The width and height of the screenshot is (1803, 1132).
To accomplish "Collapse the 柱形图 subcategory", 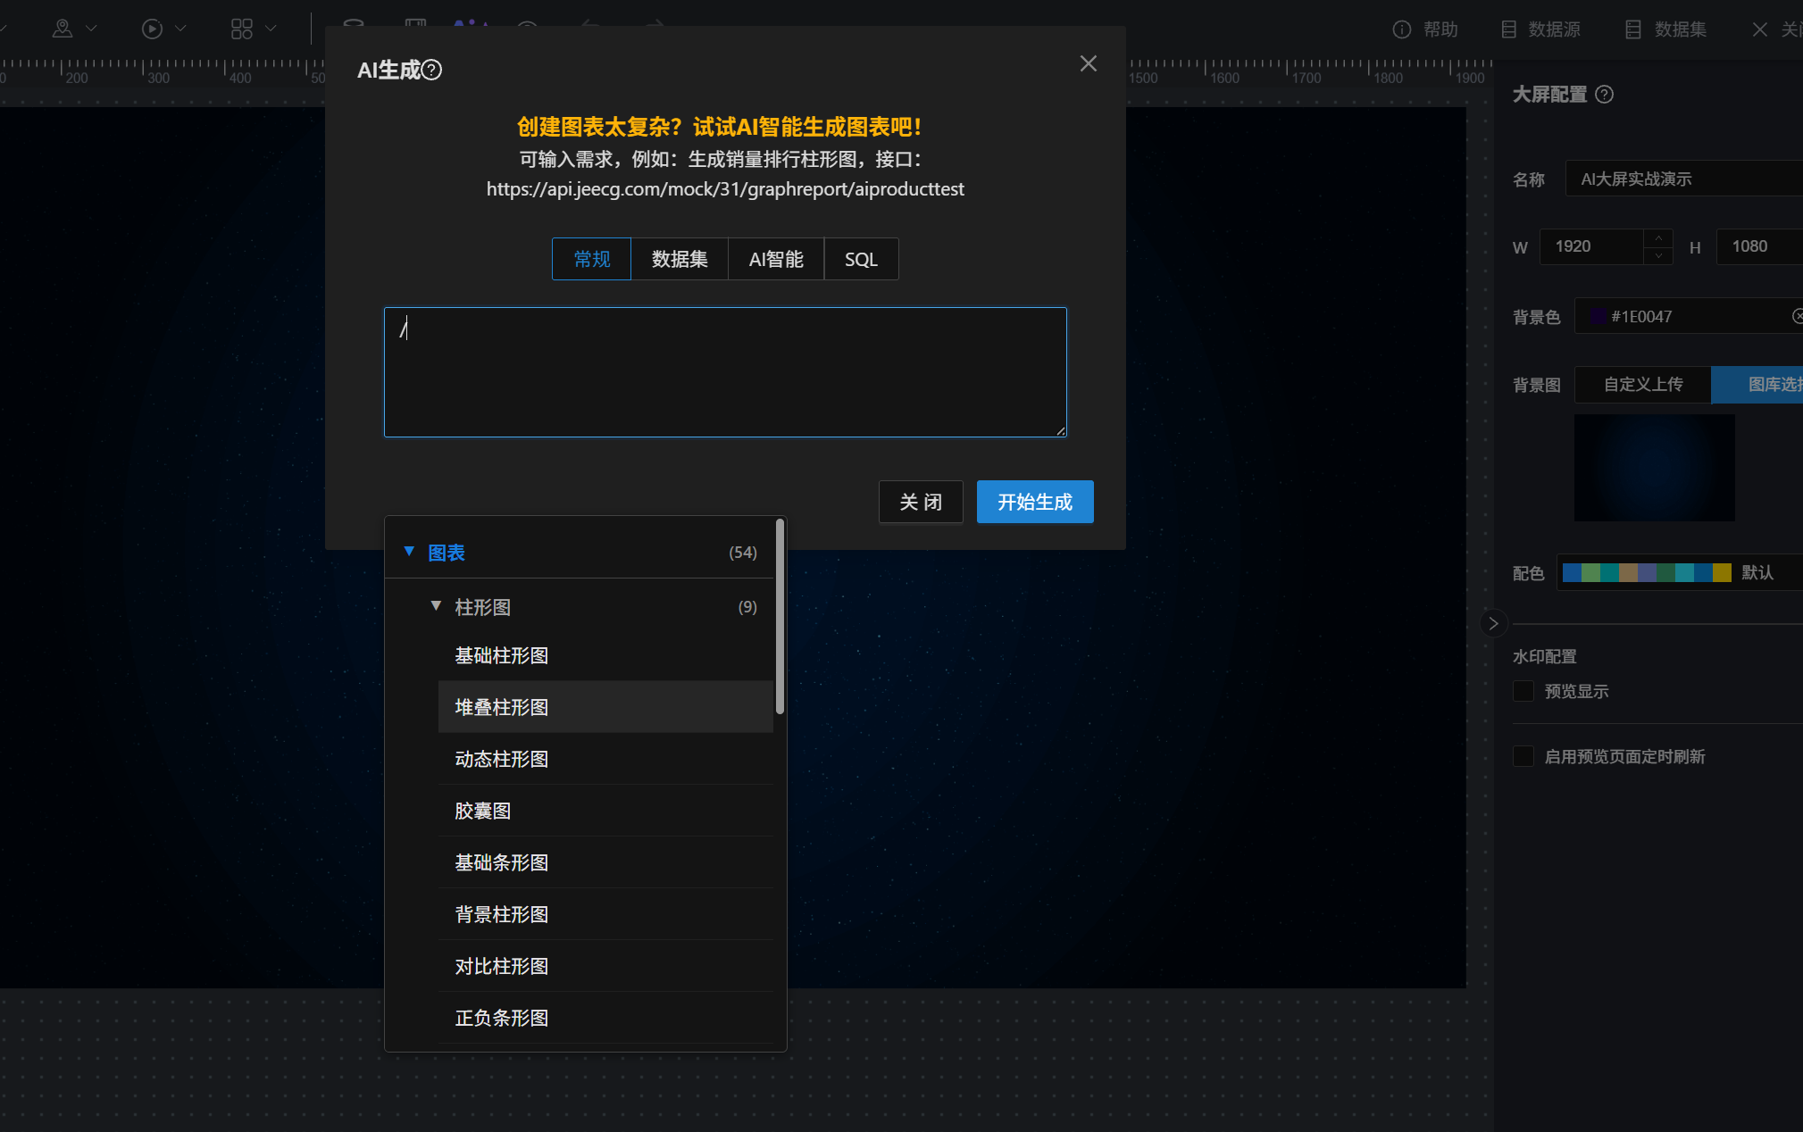I will pyautogui.click(x=436, y=606).
